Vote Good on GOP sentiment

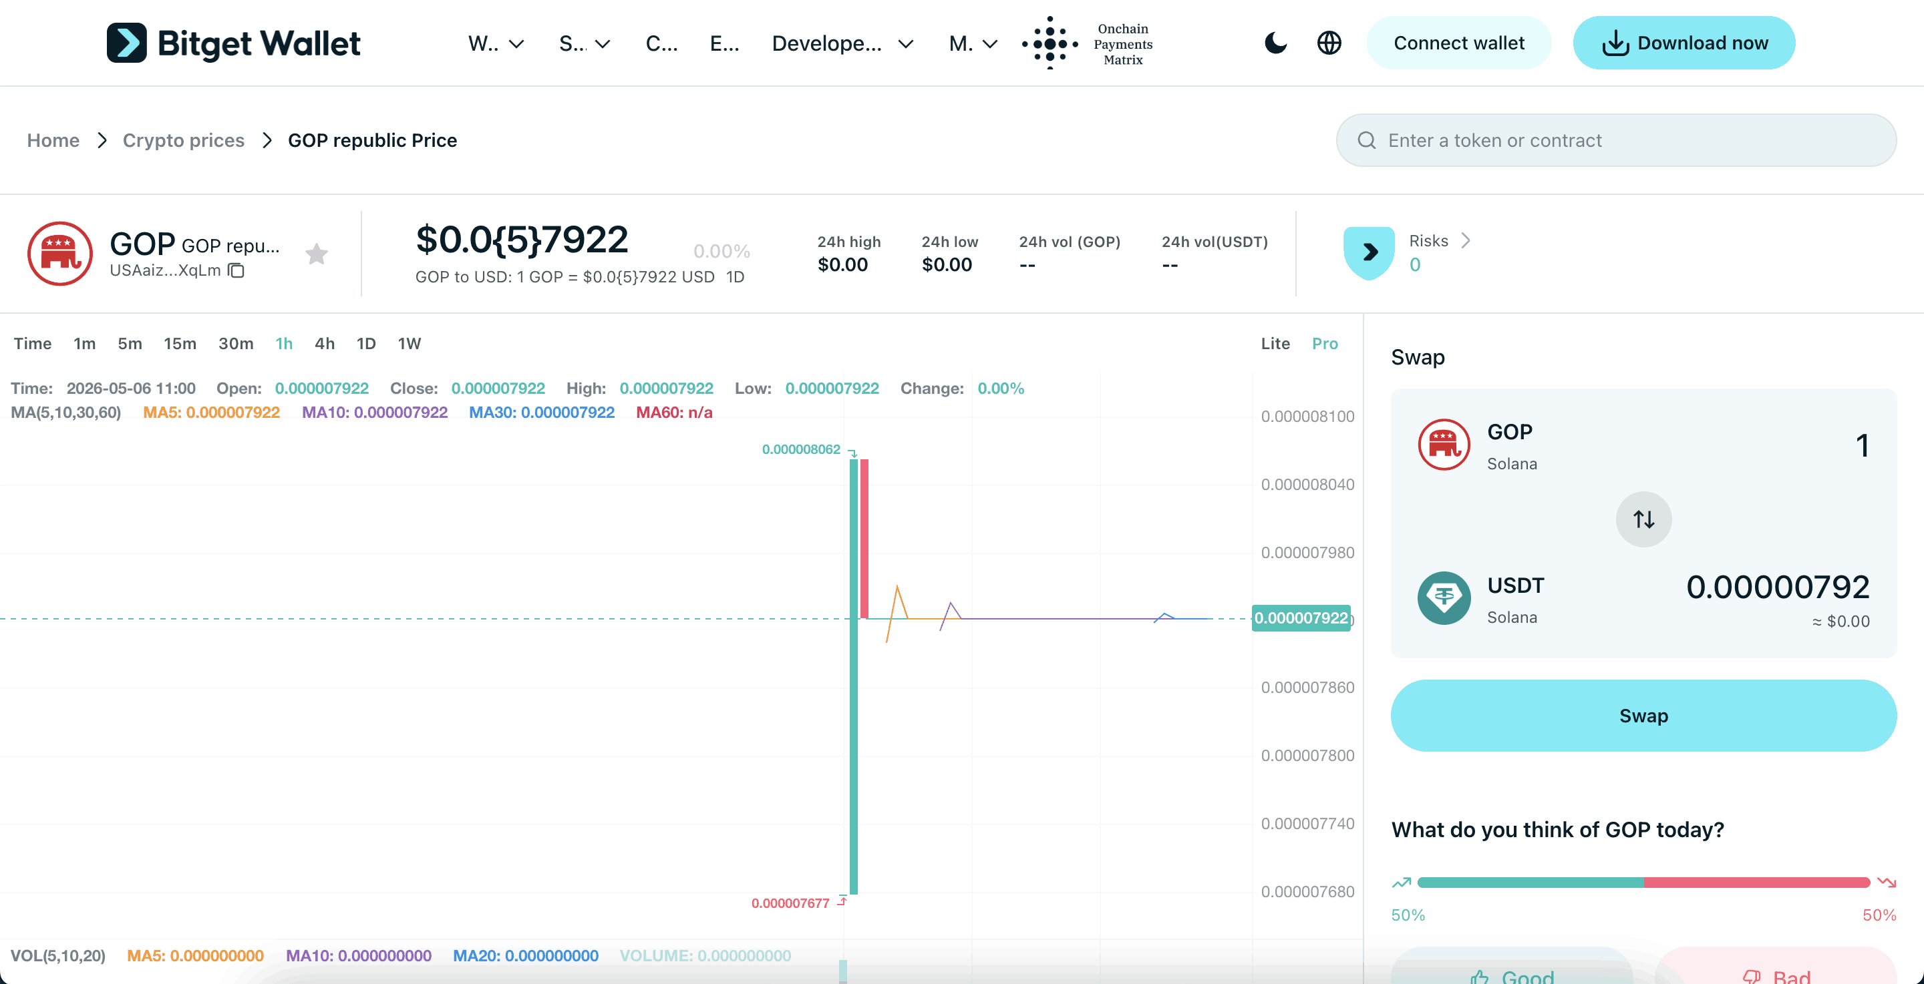(x=1512, y=966)
